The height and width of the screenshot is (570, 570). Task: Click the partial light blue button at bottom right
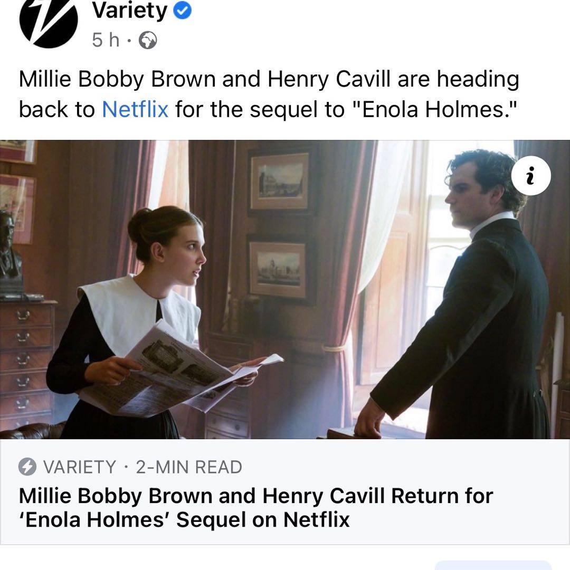click(493, 565)
